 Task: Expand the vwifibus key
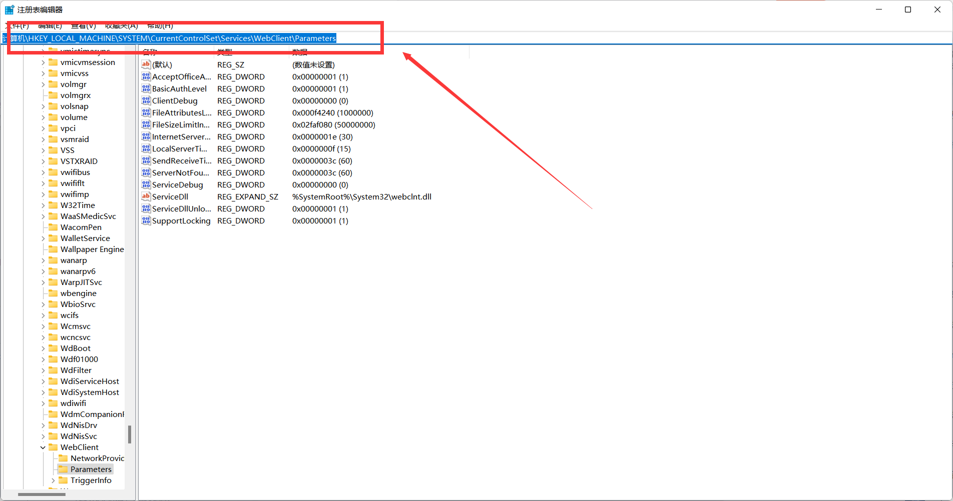(x=43, y=172)
